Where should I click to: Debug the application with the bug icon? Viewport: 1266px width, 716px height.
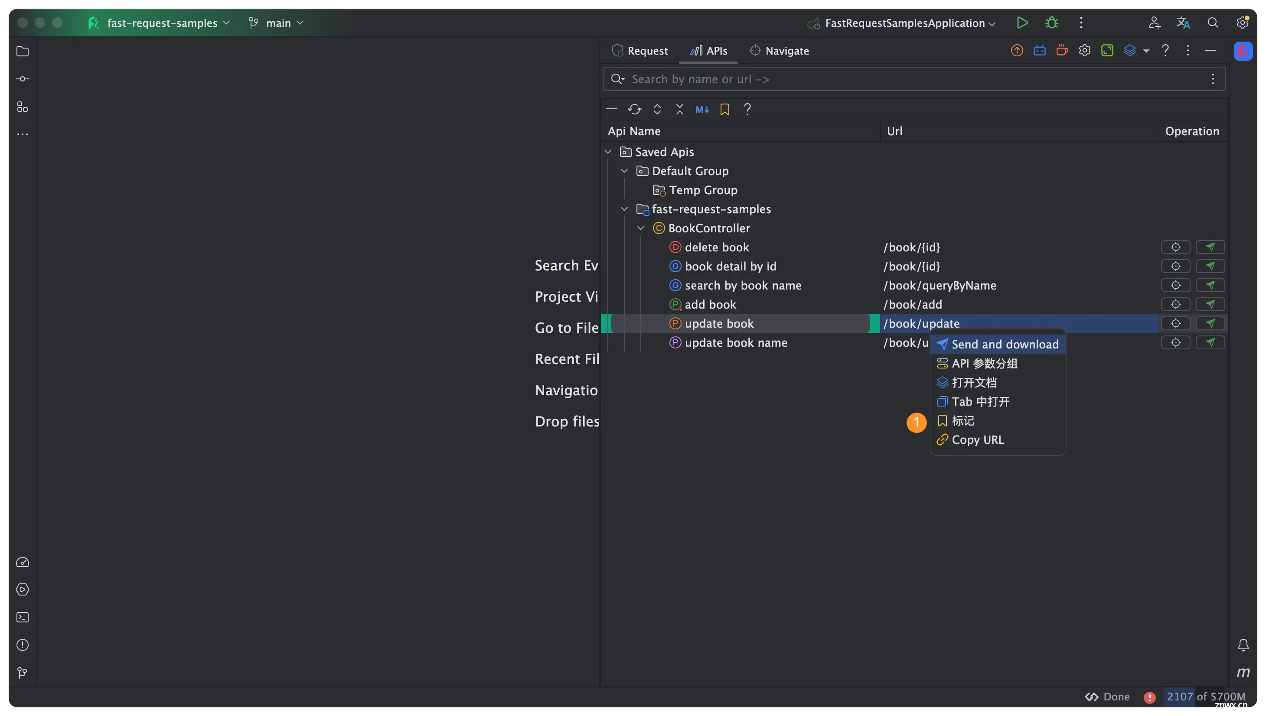click(x=1051, y=23)
